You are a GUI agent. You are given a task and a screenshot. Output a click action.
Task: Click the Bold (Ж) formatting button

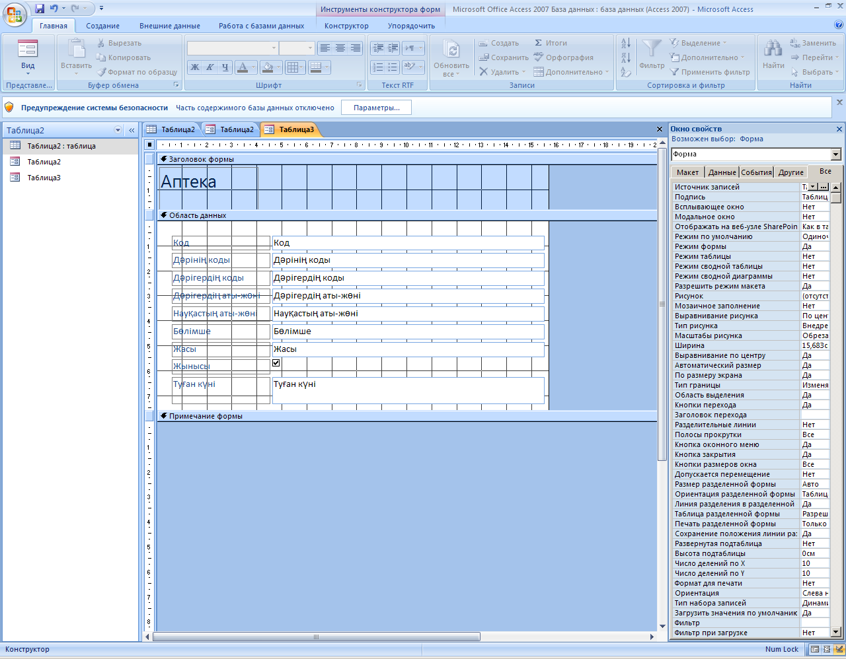coord(195,67)
